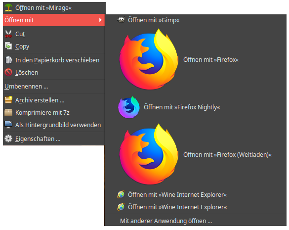Image resolution: width=289 pixels, height=230 pixels.
Task: Select first Öffnen mit »Wine Internet Explorer« label
Action: coord(177,194)
